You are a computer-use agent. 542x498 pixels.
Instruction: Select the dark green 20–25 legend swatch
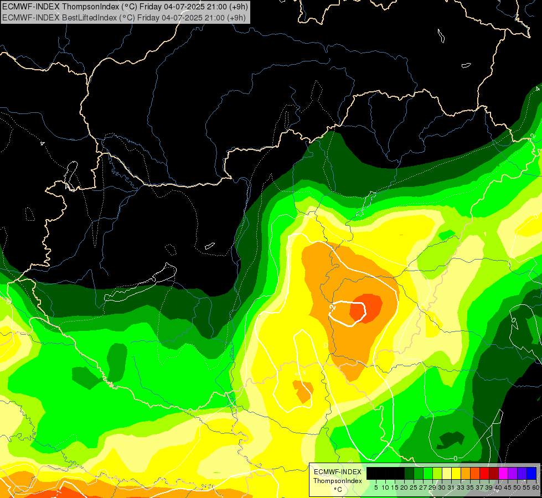coord(409,473)
